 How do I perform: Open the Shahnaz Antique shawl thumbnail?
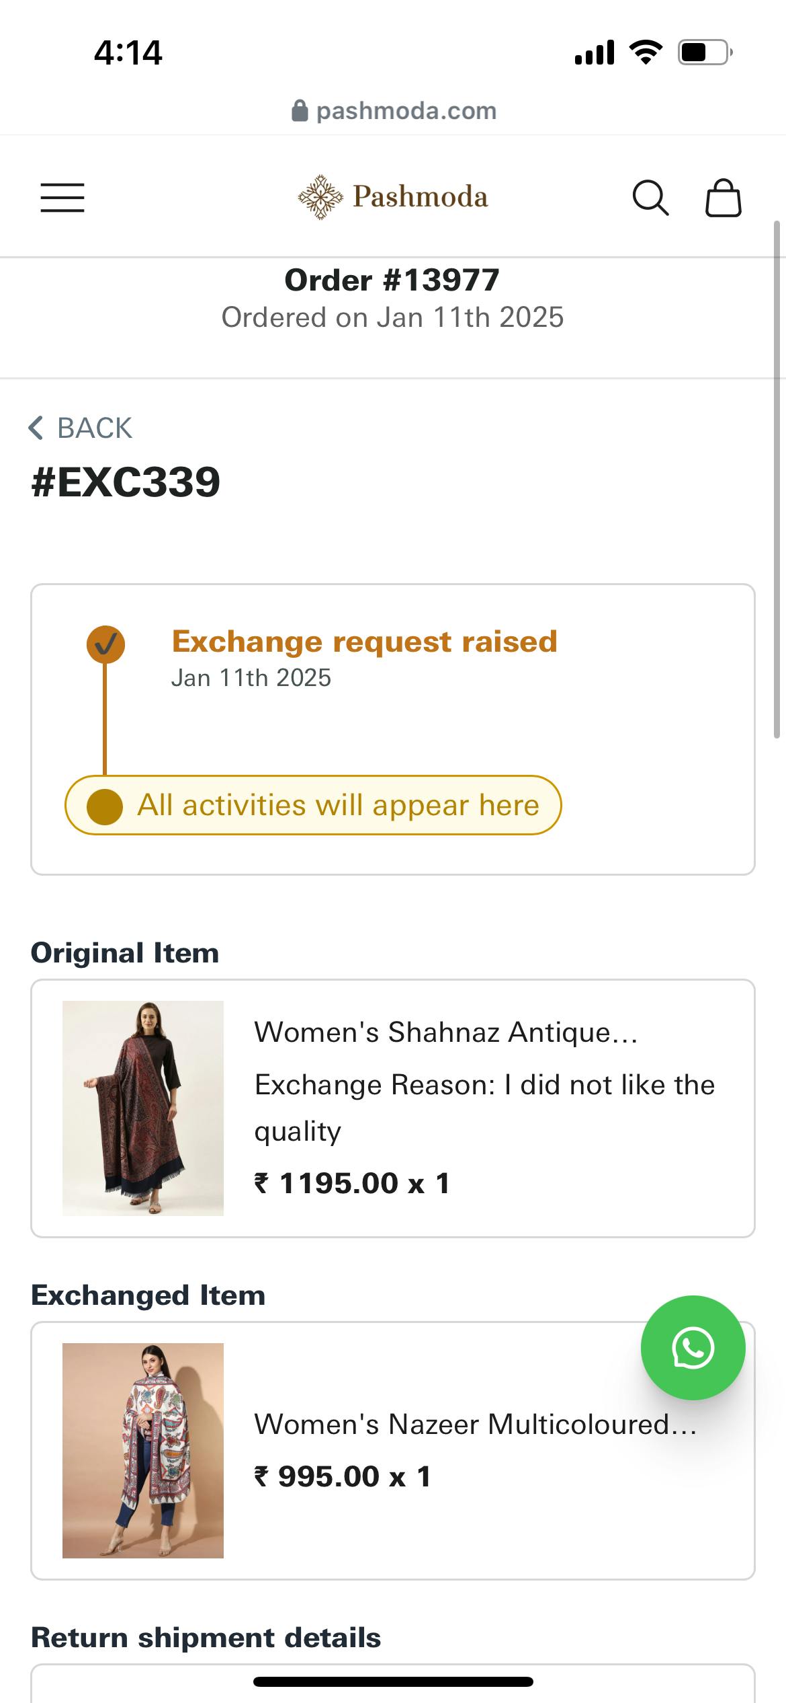(x=143, y=1108)
